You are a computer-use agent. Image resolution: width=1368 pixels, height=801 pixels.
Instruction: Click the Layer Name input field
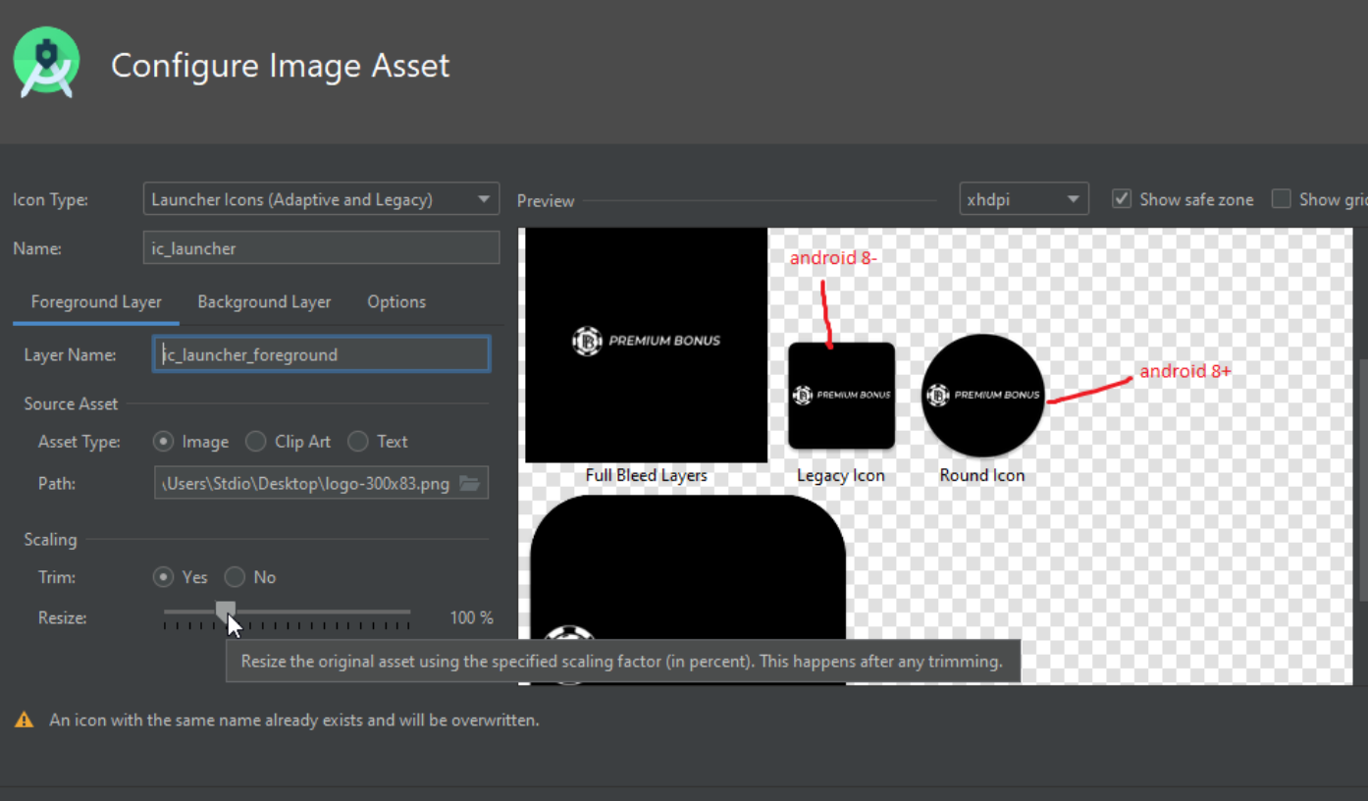click(321, 354)
